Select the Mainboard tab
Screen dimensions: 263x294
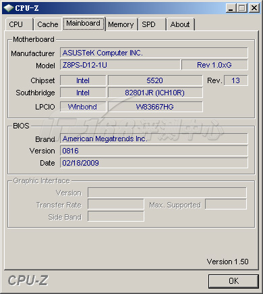84,24
